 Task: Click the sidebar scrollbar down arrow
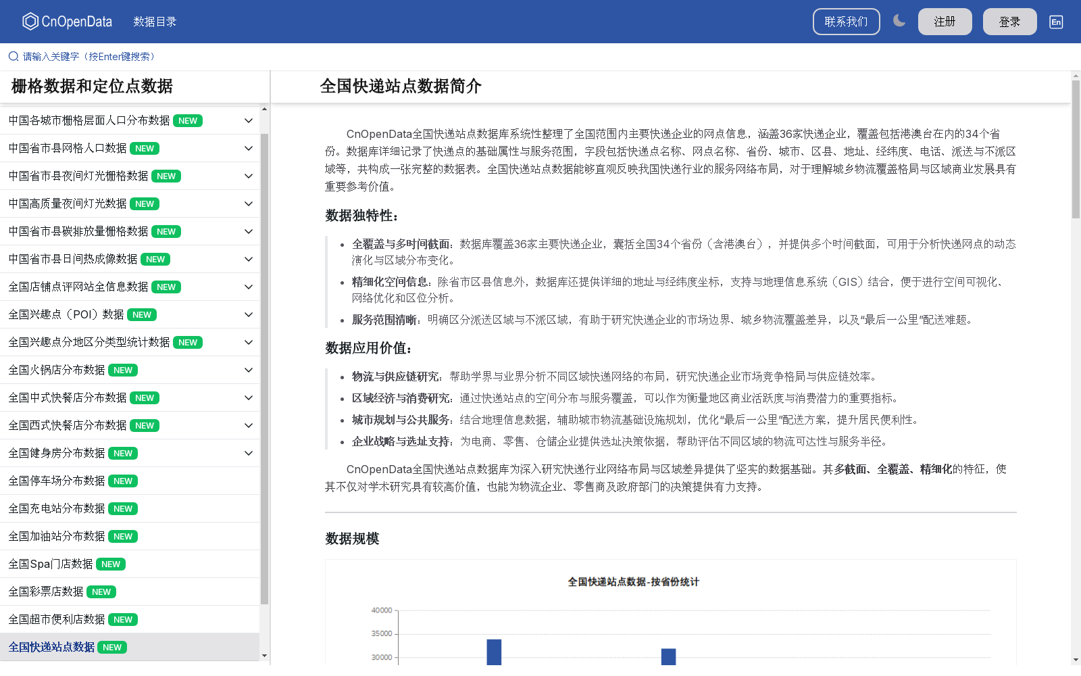click(x=264, y=656)
